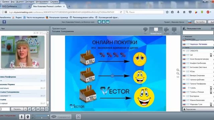
Task: Toggle fullscreen with the expand-arrows button
Action: click(78, 117)
